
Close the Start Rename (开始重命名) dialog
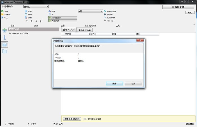pyautogui.click(x=140, y=40)
